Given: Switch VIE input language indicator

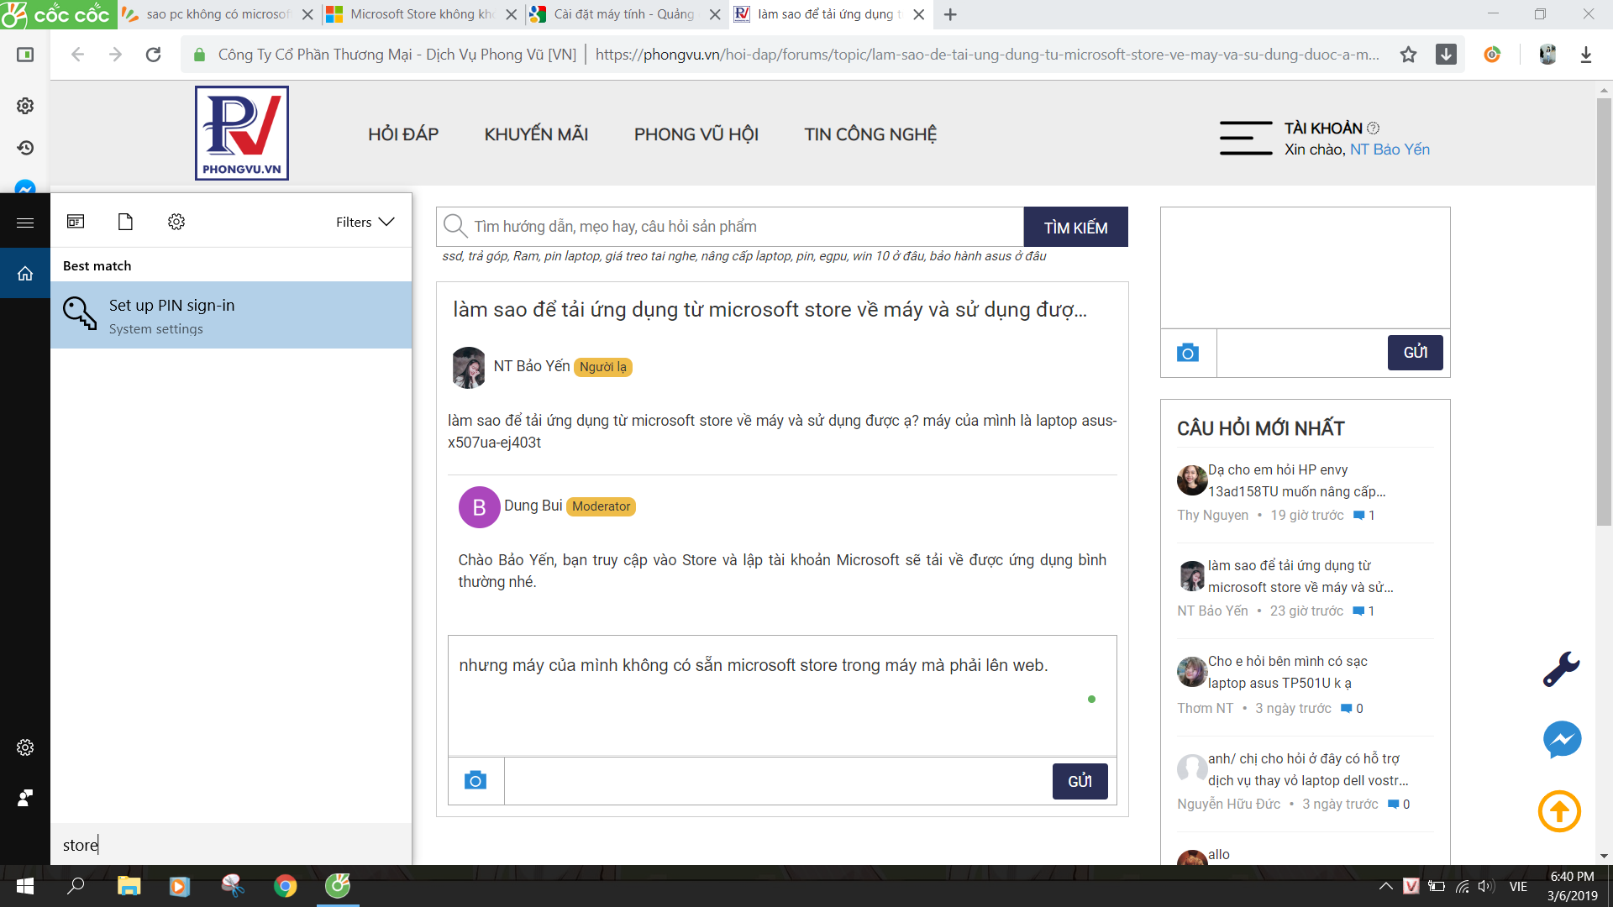Looking at the screenshot, I should (x=1518, y=886).
